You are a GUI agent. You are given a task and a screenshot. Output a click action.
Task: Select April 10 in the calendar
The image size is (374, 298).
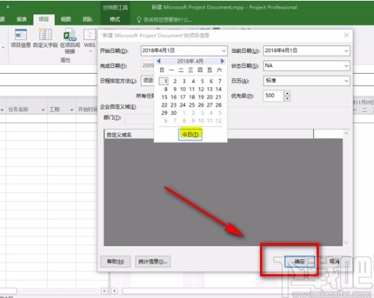[x=183, y=89]
